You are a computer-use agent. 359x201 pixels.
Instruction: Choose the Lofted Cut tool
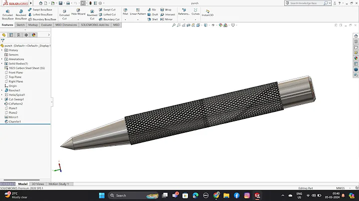click(x=107, y=14)
